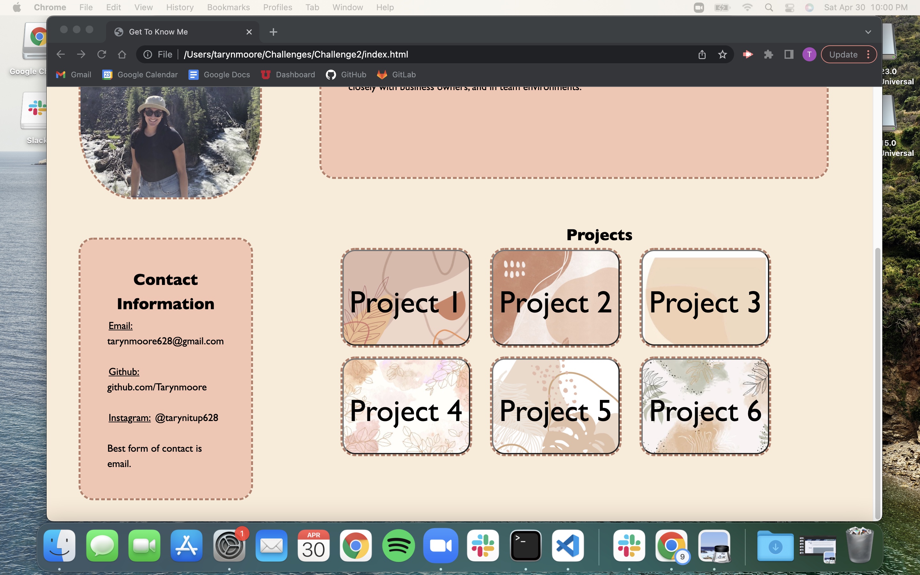Screen dimensions: 920x575
Task: Click the Update button
Action: tap(845, 54)
